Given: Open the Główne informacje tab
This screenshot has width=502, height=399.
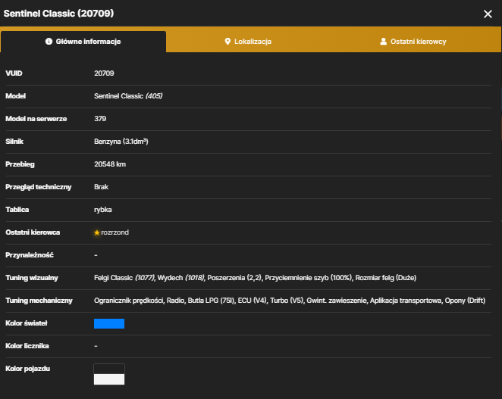Looking at the screenshot, I should coord(83,42).
